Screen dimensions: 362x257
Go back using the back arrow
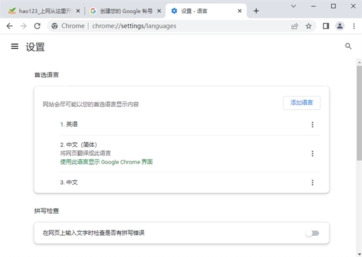click(x=9, y=26)
